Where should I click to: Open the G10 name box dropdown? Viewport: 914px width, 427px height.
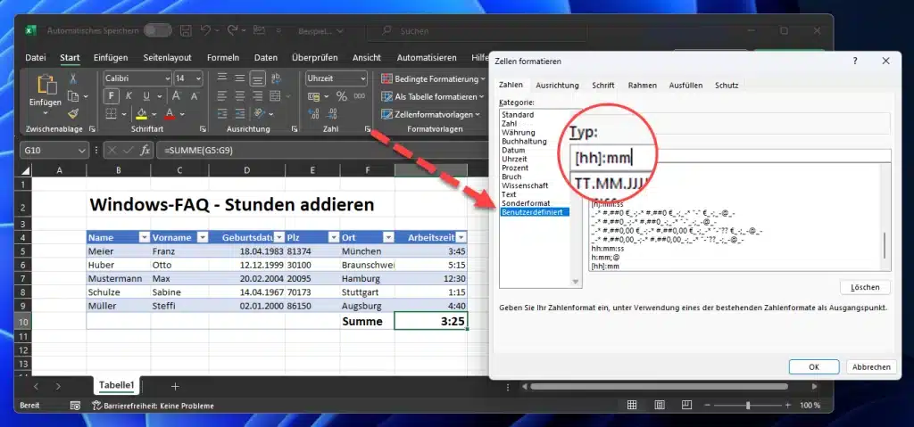[80, 151]
